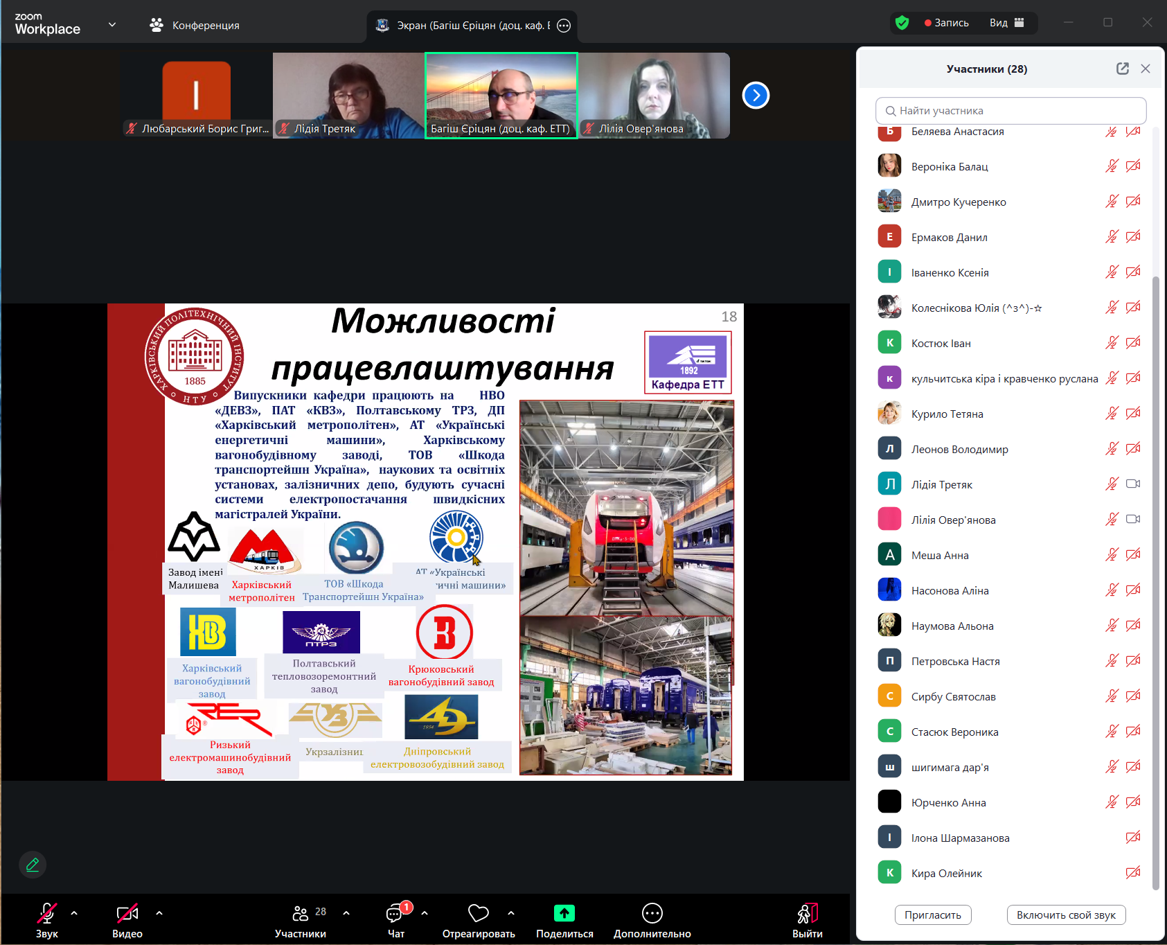Click muted mic icon for Костюк Іван

pos(1112,343)
